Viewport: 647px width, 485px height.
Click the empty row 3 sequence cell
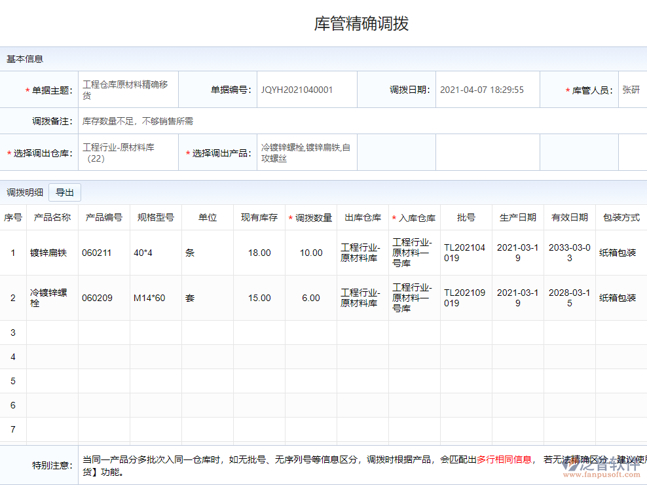13,333
